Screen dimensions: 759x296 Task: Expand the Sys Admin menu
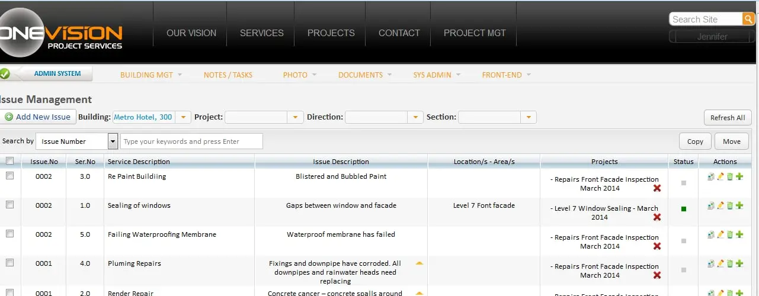(x=437, y=75)
